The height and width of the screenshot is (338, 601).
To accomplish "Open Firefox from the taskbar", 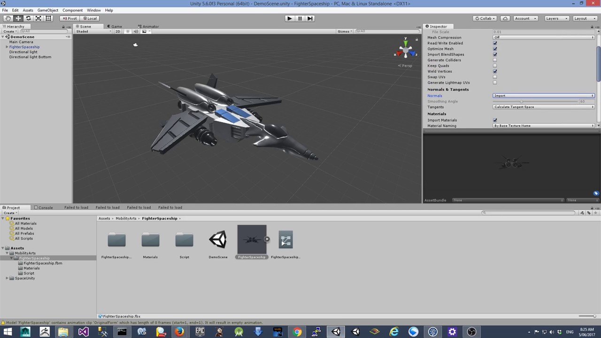I will [x=179, y=332].
